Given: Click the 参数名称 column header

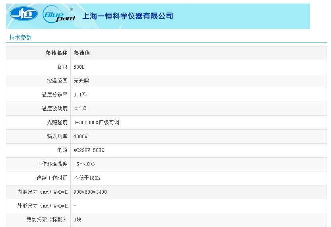Looking at the screenshot, I should [56, 53].
